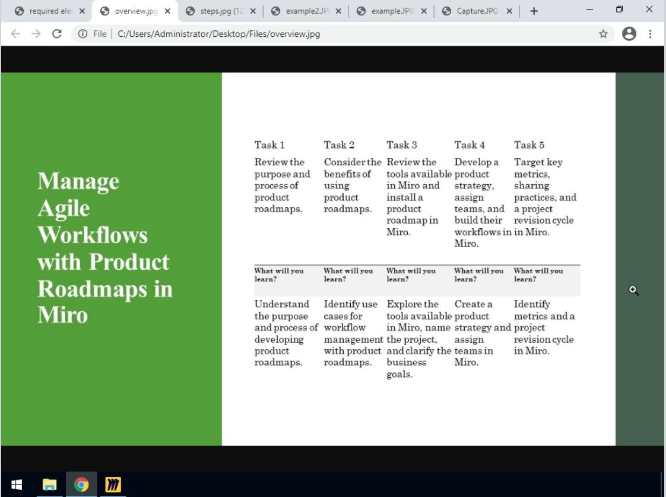Screen dimensions: 666x497
Task: Close the Chrome window
Action: point(649,10)
